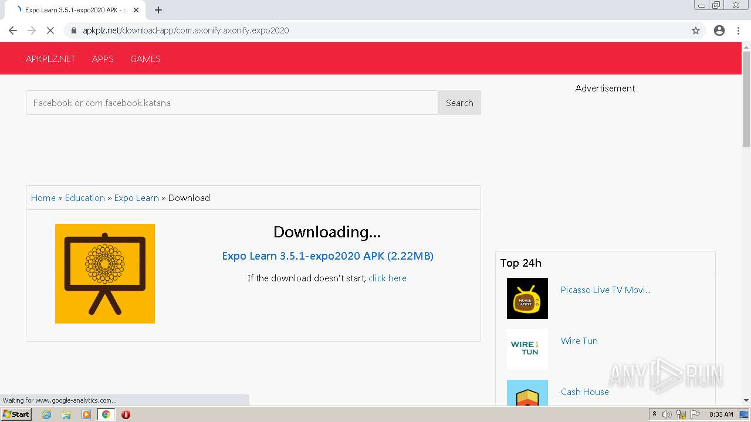Open Expo Learn 3.5.1-expo2020 APK link
Screen dimensions: 751x422
pos(327,256)
